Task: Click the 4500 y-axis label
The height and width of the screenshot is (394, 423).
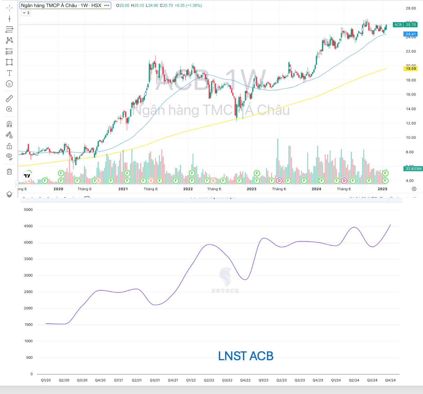Action: pos(28,226)
